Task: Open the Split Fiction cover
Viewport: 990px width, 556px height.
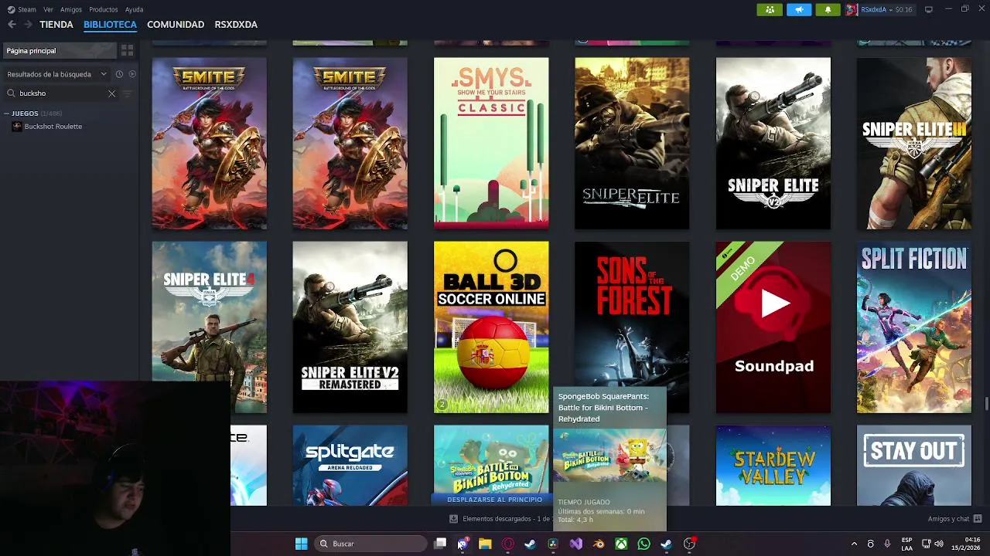Action: pyautogui.click(x=914, y=327)
